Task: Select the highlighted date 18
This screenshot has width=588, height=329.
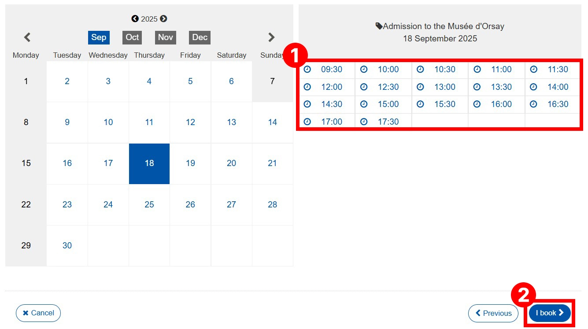Action: click(149, 163)
